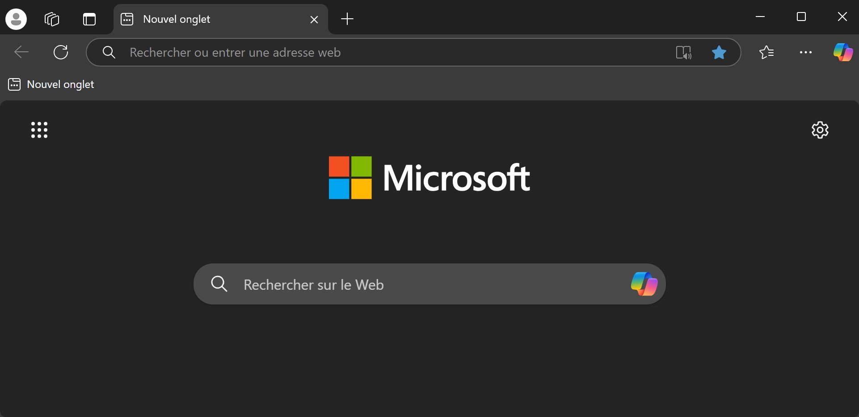Toggle the blue favorite star icon
859x417 pixels.
[x=719, y=52]
